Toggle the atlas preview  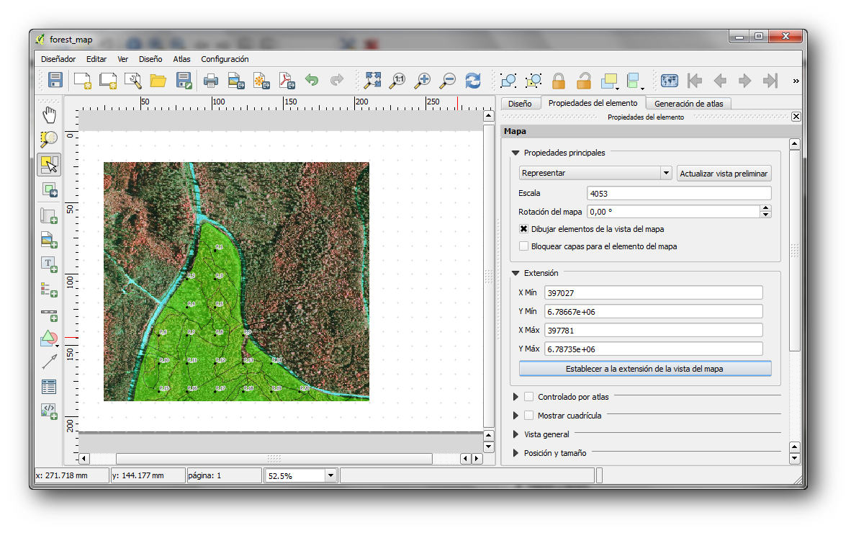[x=669, y=81]
